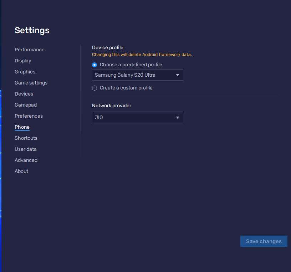
Task: Select Devices from the sidebar
Action: (x=24, y=94)
